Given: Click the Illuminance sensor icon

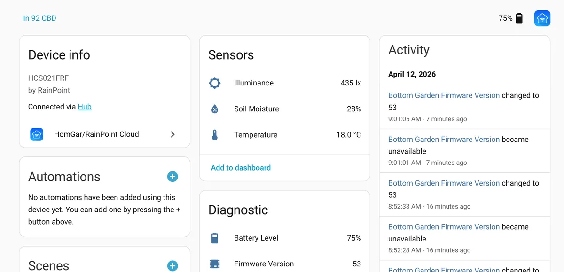Looking at the screenshot, I should point(215,83).
